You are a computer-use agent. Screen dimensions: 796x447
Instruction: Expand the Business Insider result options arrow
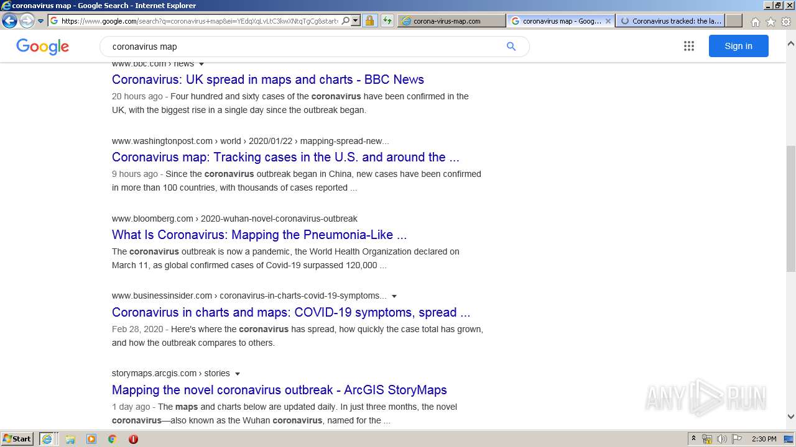[394, 296]
